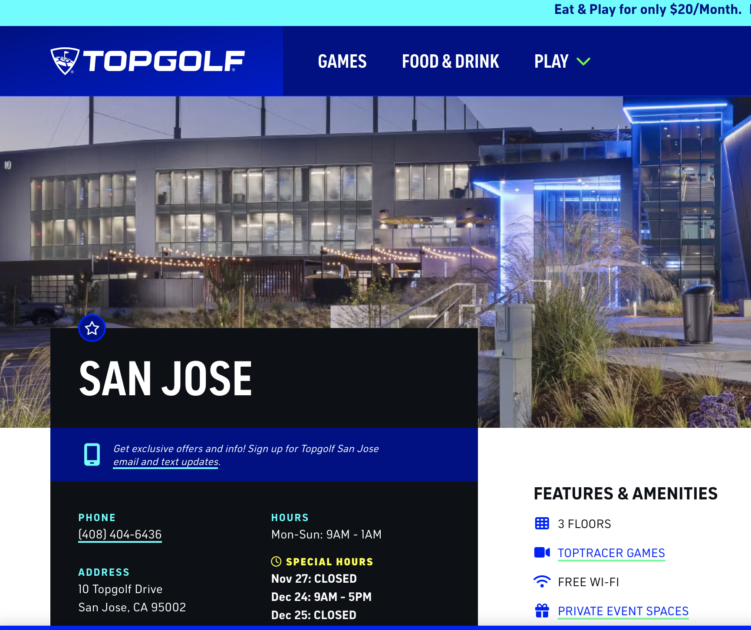Click the 3 Floors grid icon
Image resolution: width=751 pixels, height=630 pixels.
(x=542, y=523)
